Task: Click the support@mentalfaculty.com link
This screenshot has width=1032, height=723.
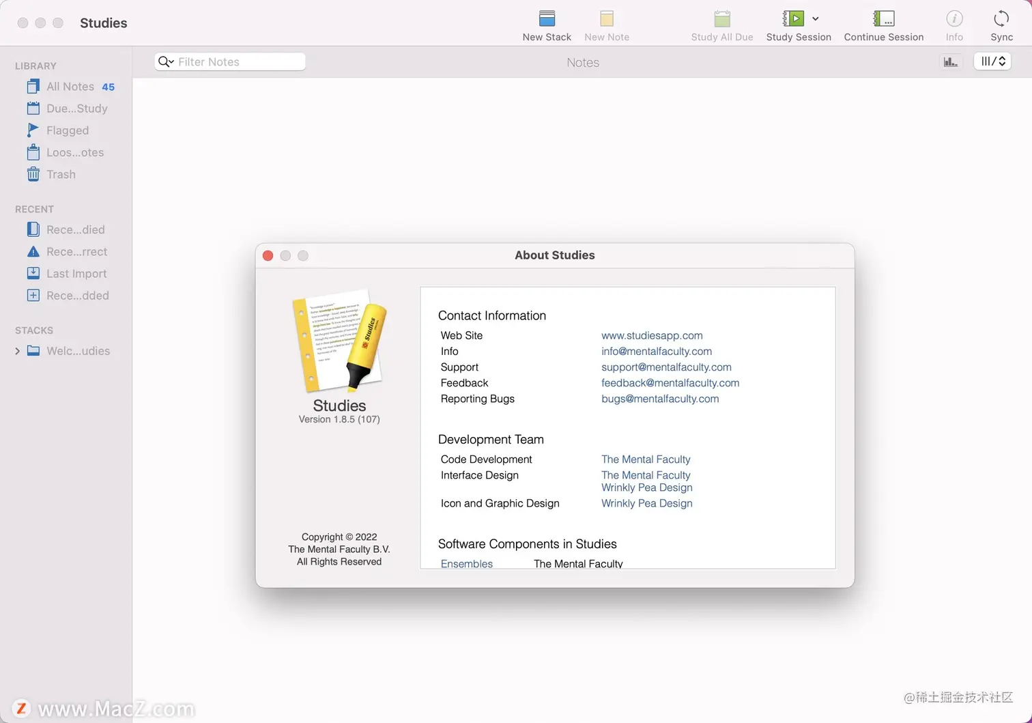Action: [x=666, y=367]
